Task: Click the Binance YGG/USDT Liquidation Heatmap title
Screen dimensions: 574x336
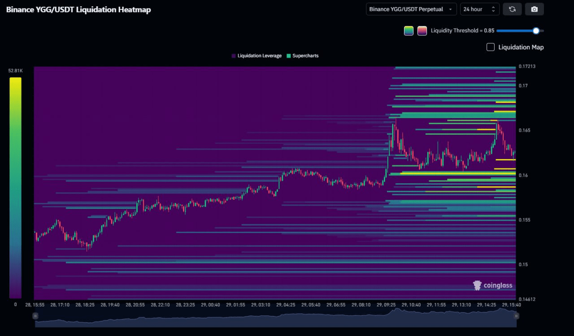Action: pos(78,9)
